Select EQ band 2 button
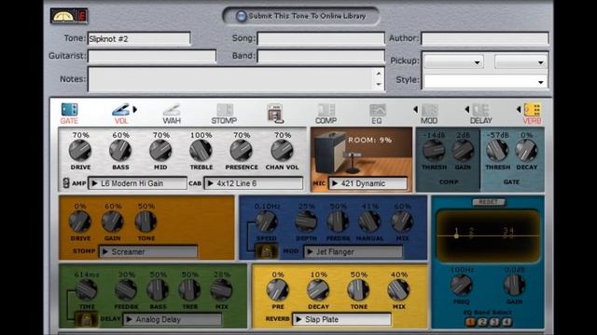The height and width of the screenshot is (335, 597). tap(482, 323)
